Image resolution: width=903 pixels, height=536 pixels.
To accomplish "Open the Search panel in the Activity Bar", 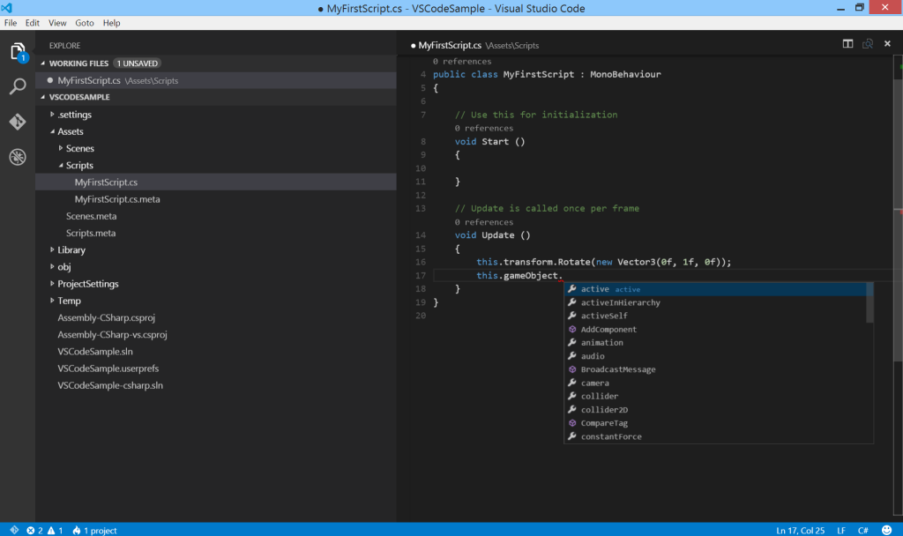I will (16, 86).
